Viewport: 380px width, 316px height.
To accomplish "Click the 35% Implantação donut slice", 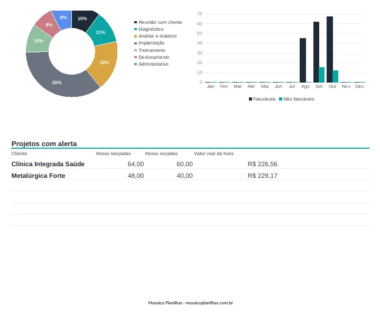I will 57,80.
